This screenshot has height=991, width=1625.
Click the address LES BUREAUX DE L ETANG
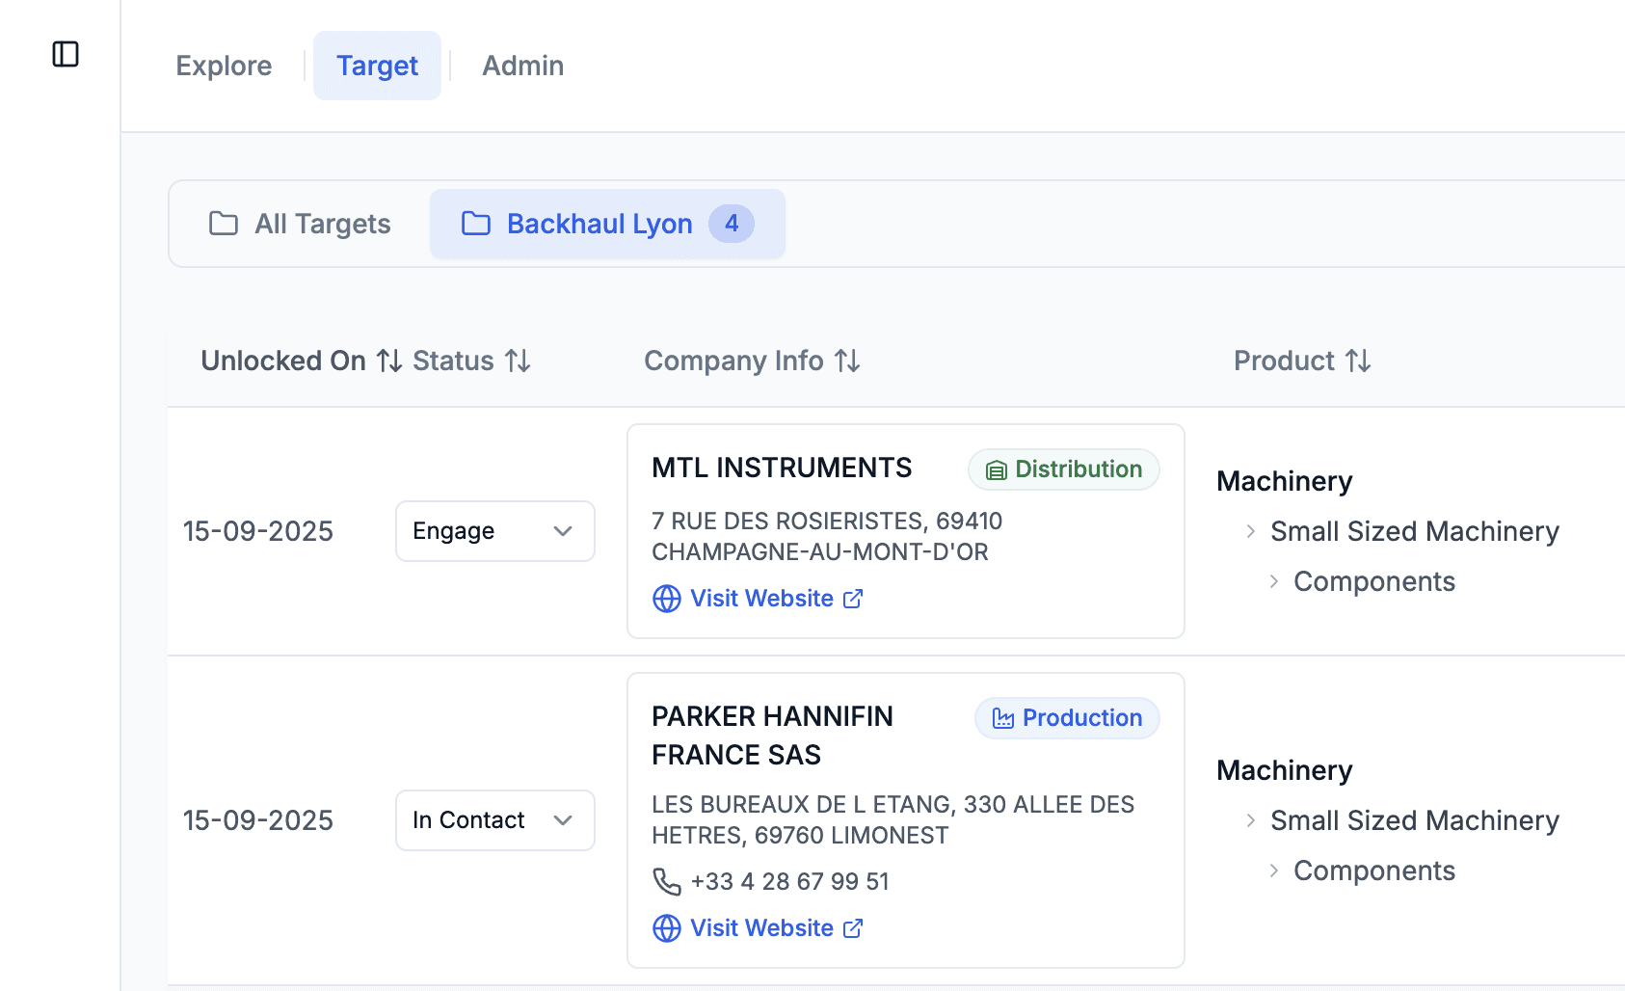(892, 820)
